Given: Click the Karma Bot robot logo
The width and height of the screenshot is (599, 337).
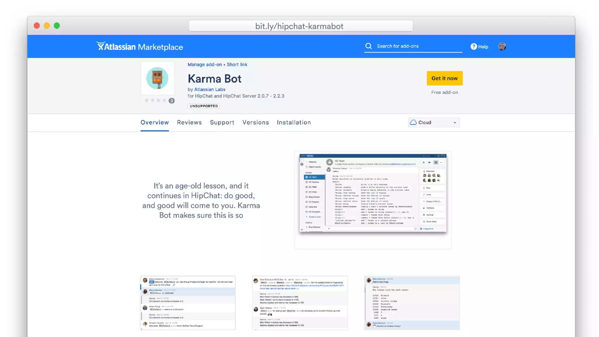Looking at the screenshot, I should 157,78.
